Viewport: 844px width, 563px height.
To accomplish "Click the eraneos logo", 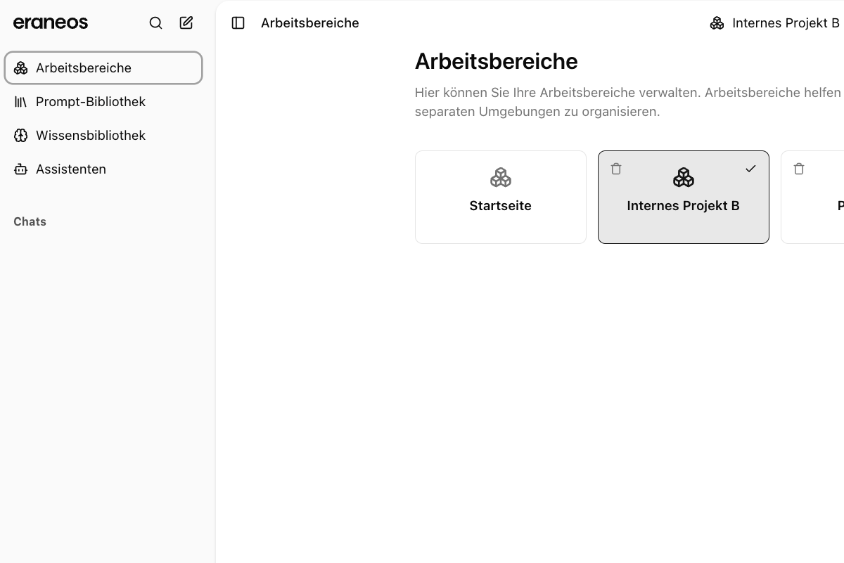I will 50,22.
